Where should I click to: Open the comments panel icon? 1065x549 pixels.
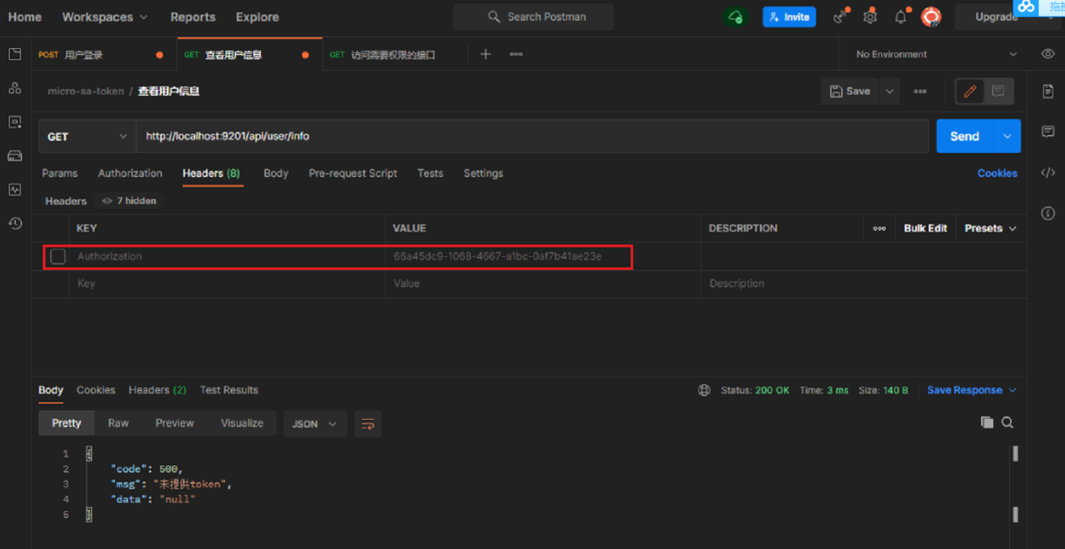point(1048,132)
